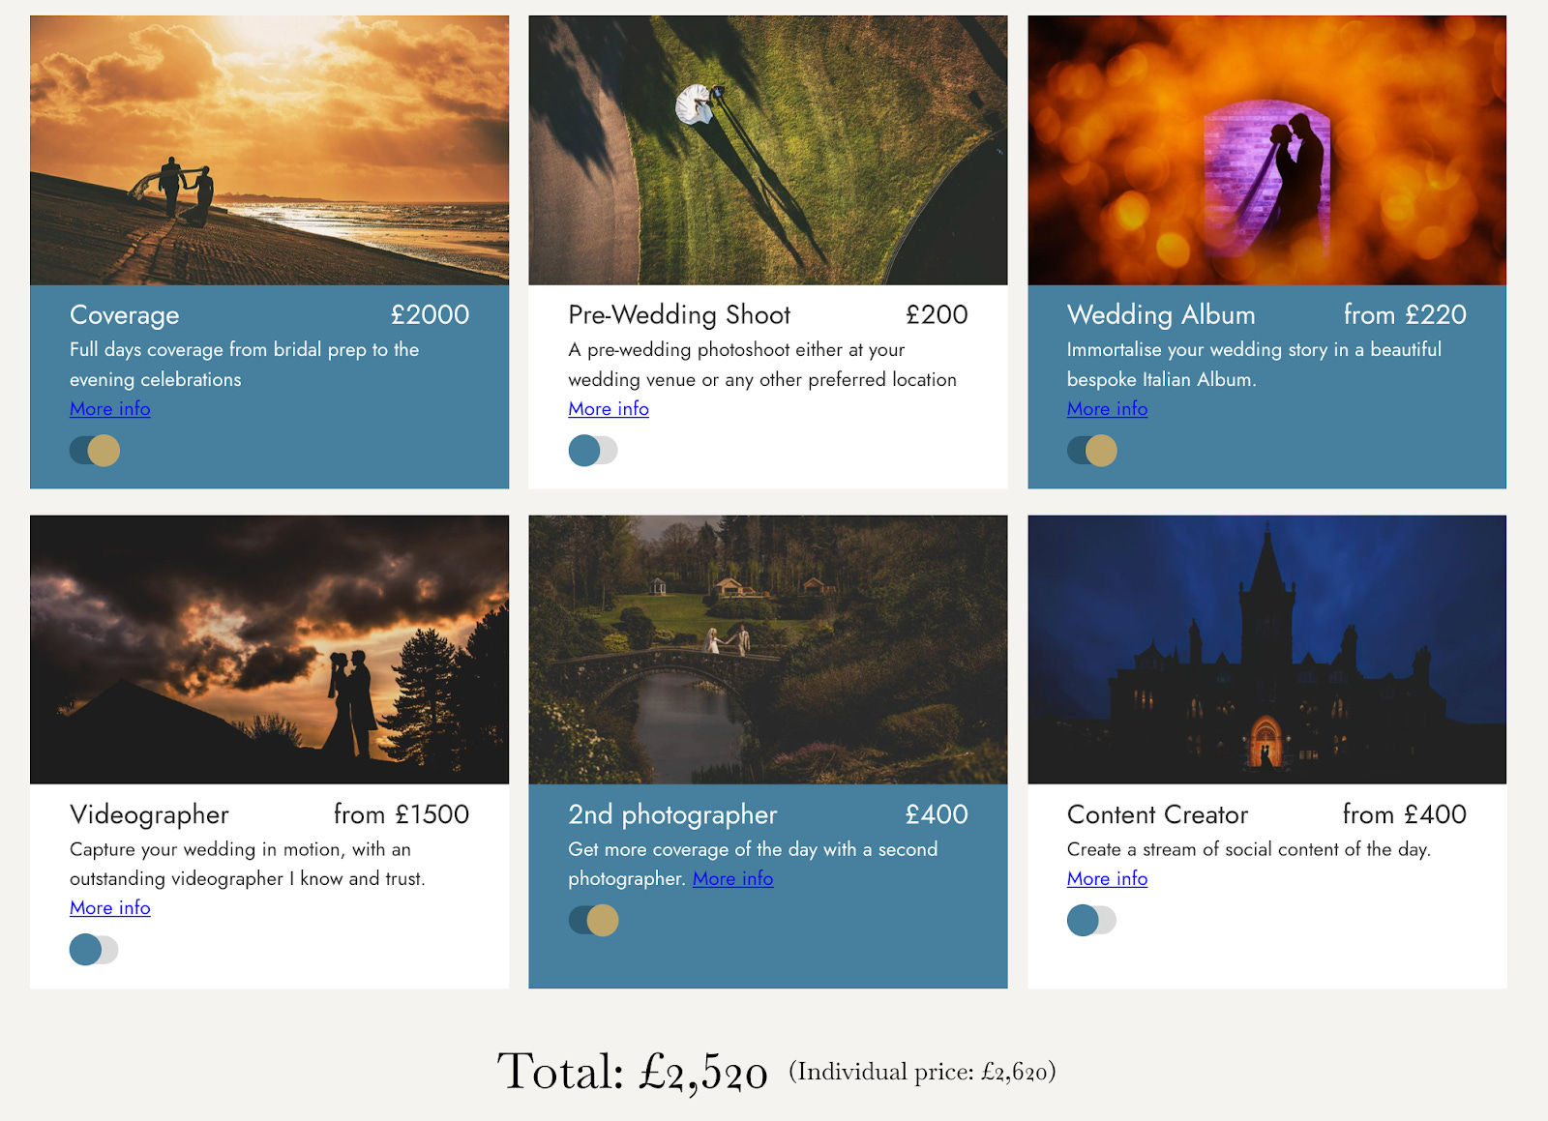Open Content Creator More info link
The width and height of the screenshot is (1548, 1121).
(x=1107, y=879)
